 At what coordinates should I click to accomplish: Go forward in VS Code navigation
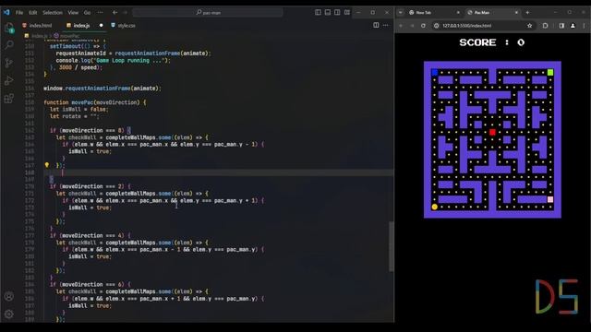tap(126, 12)
